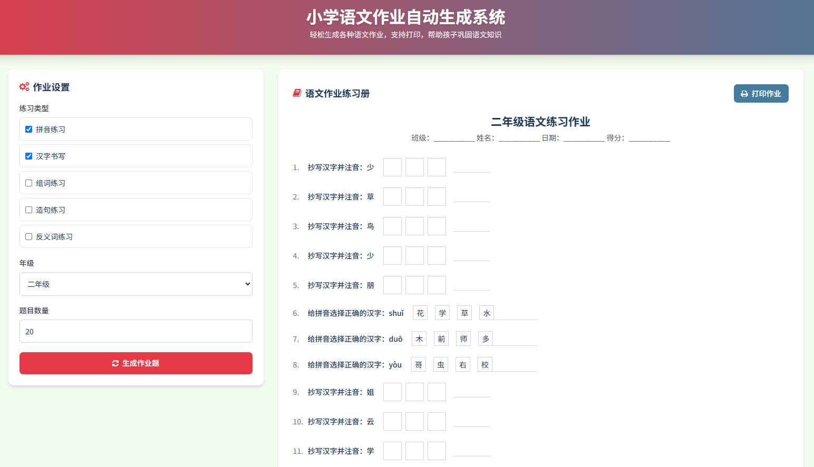814x467 pixels.
Task: Enable the 造句练习 checkbox
Action: click(29, 210)
